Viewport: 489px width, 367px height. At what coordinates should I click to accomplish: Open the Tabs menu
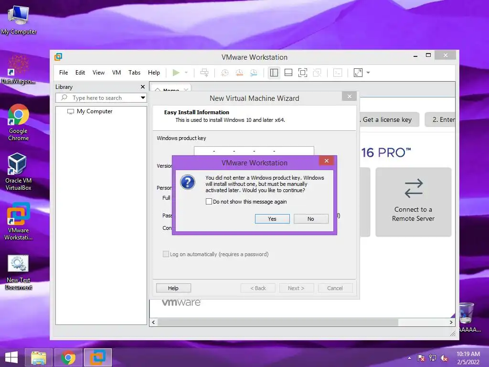point(134,73)
